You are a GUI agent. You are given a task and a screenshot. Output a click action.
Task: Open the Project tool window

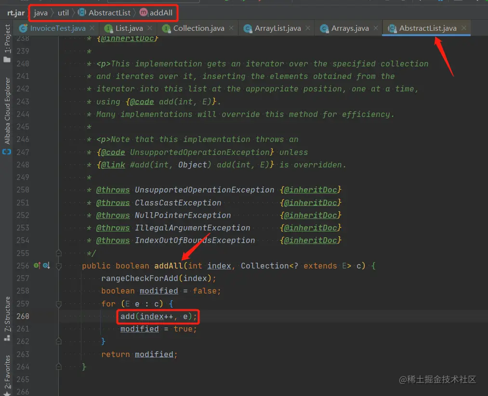[x=8, y=38]
